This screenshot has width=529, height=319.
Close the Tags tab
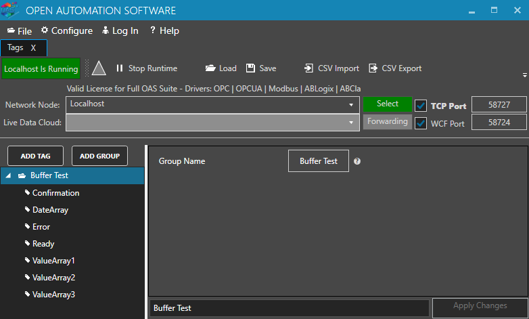click(33, 48)
